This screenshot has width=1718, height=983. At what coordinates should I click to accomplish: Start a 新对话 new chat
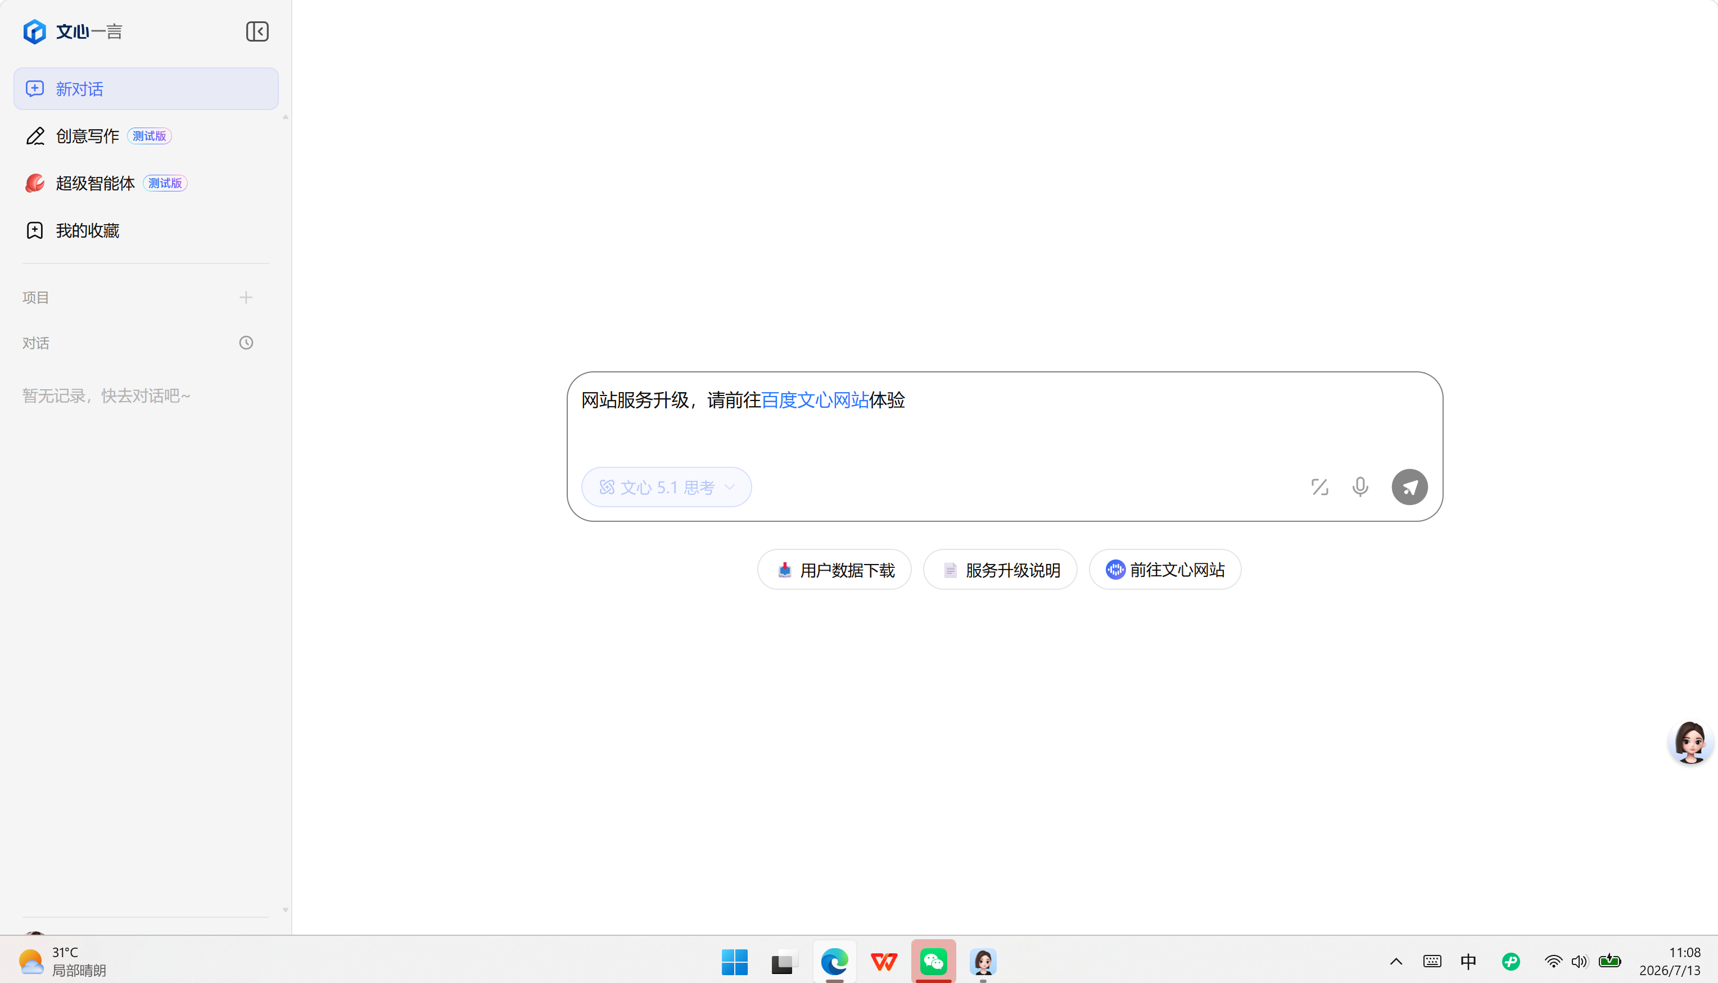click(x=146, y=88)
